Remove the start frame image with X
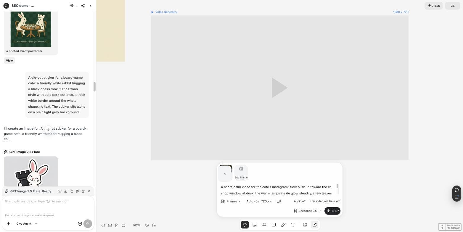 tap(225, 174)
